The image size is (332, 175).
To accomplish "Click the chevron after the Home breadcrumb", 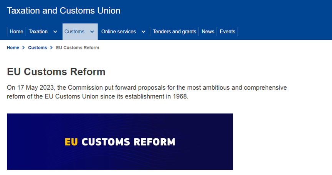I will coord(23,47).
